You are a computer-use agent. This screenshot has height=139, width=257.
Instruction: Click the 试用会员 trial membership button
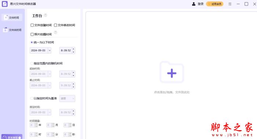click(x=215, y=4)
